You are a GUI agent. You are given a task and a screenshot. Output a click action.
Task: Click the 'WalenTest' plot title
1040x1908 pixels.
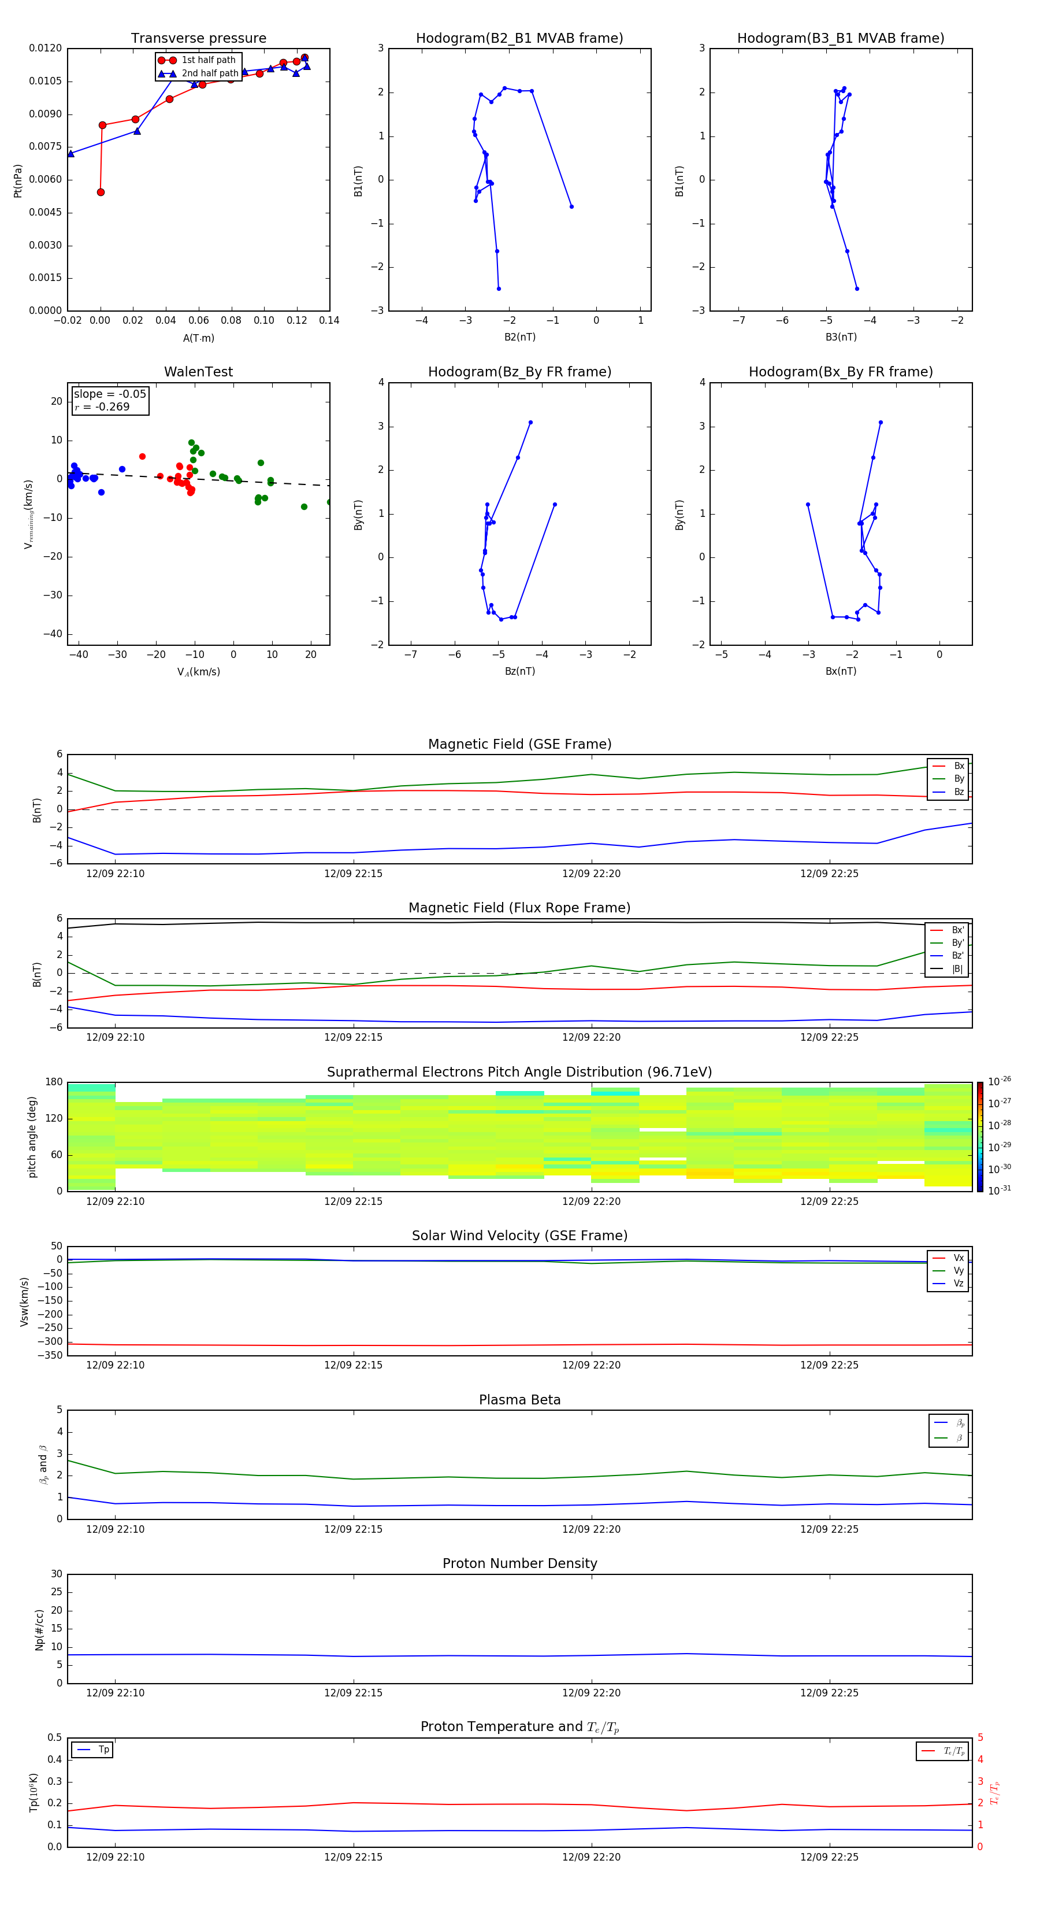point(198,372)
